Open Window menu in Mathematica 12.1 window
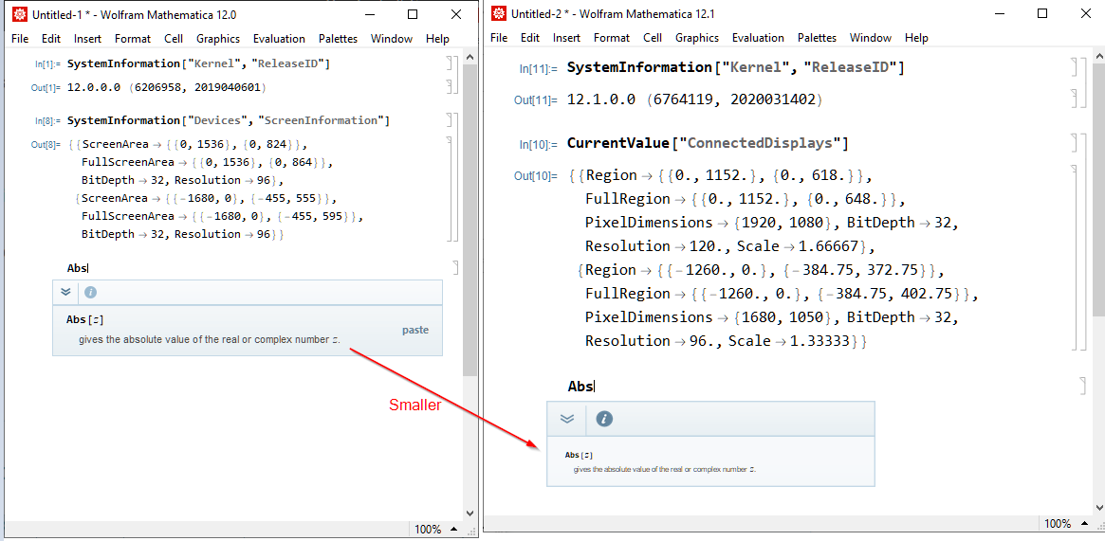 (871, 38)
